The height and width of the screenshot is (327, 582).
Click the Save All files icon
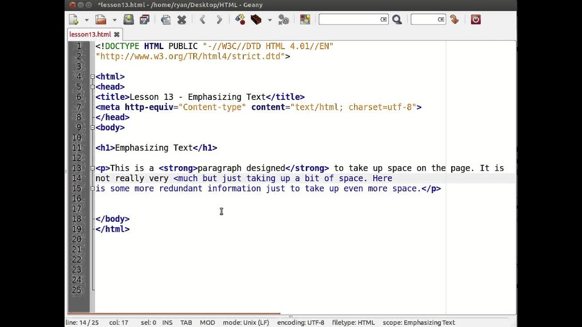coord(145,20)
